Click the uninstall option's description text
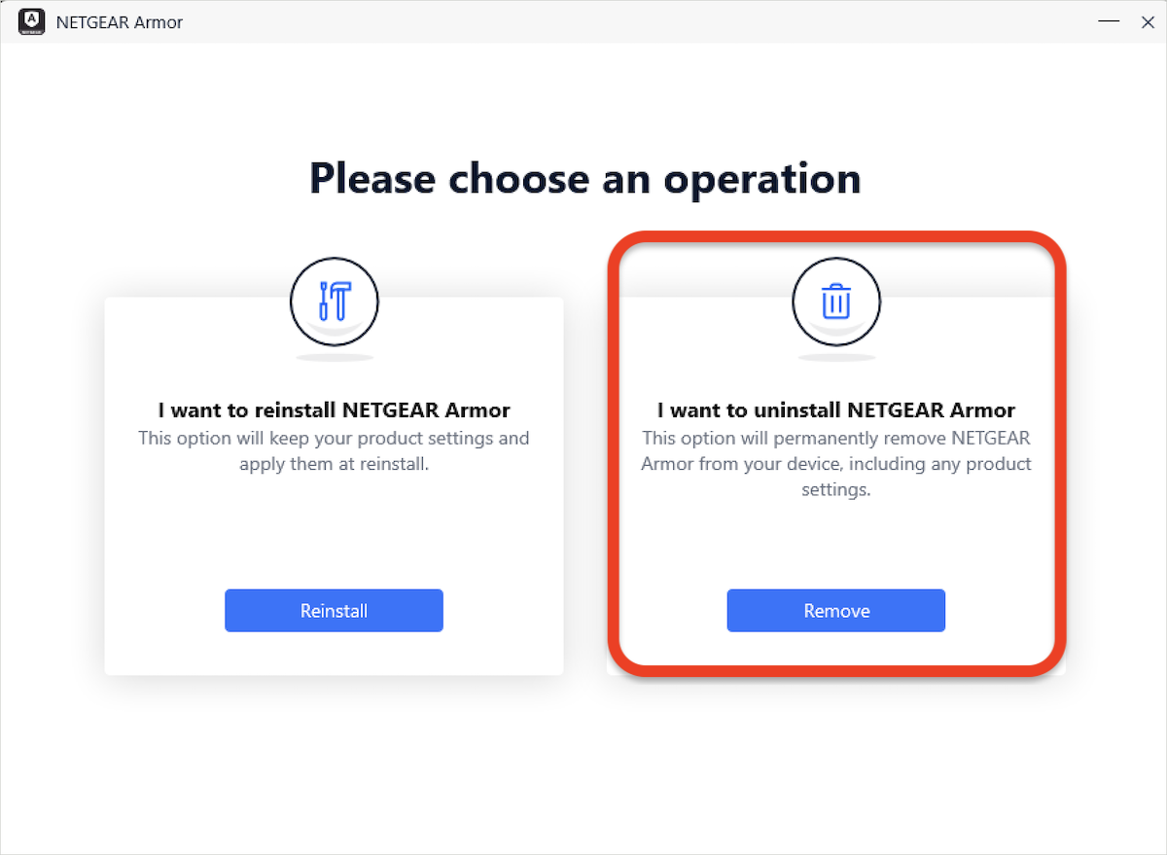The width and height of the screenshot is (1167, 855). coord(835,463)
